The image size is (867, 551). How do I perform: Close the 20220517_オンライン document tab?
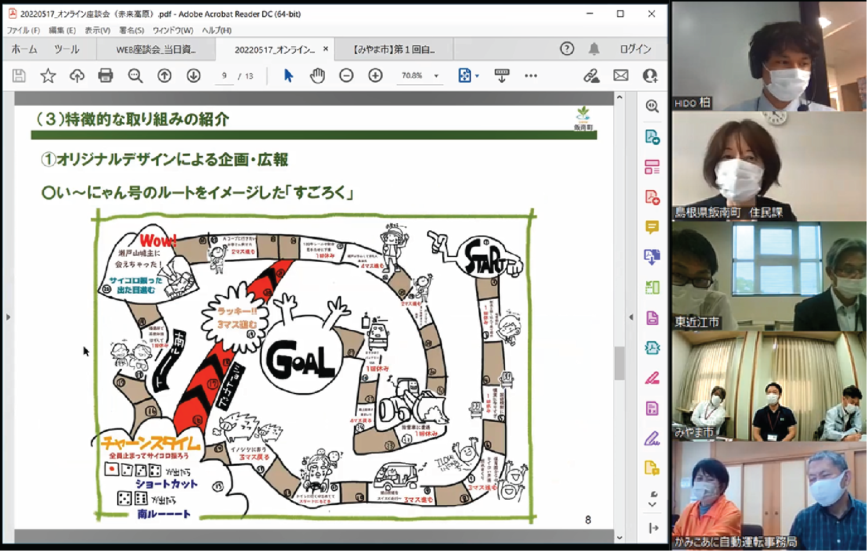point(326,49)
